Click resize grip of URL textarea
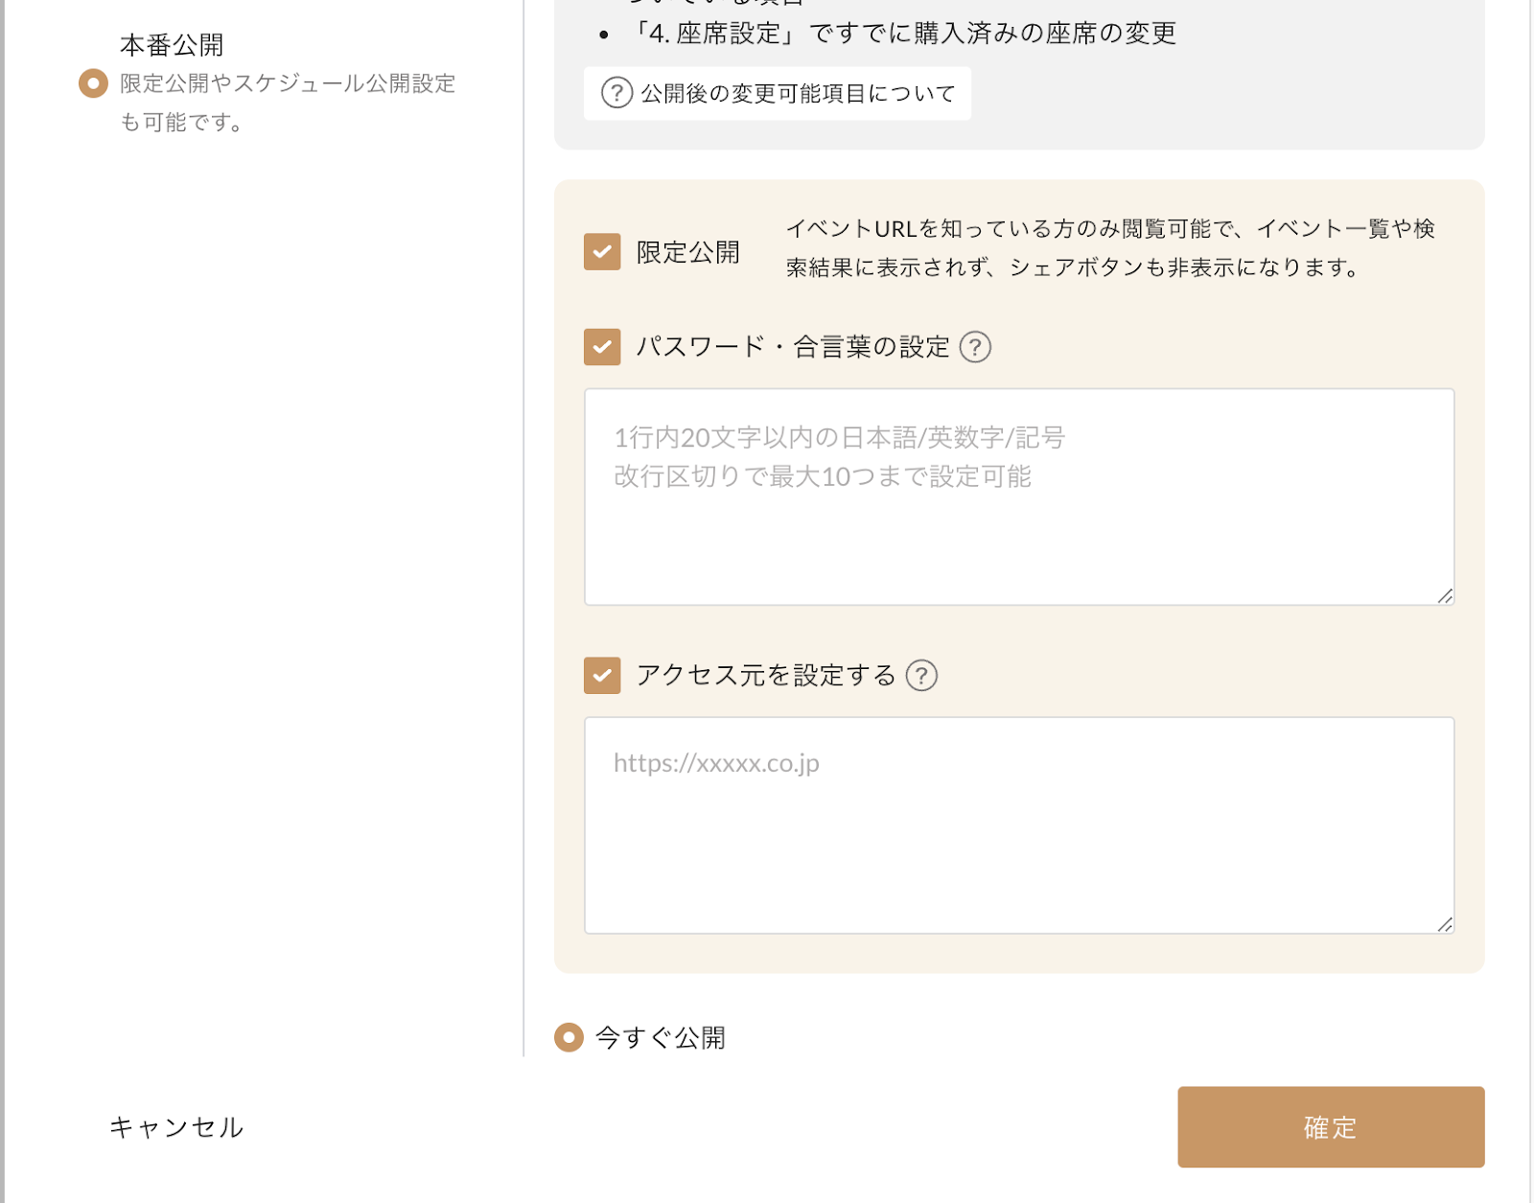This screenshot has width=1534, height=1203. click(x=1445, y=924)
